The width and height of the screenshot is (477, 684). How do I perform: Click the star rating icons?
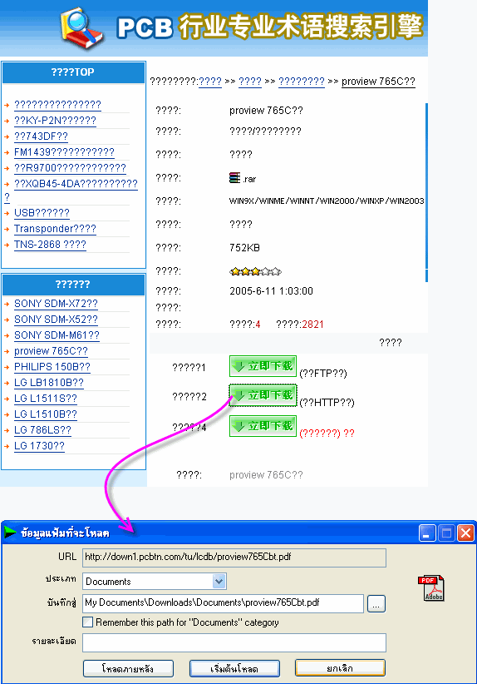coord(255,272)
